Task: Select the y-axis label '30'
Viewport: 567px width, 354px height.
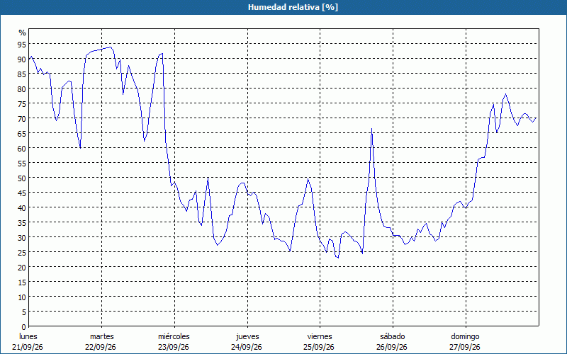Action: pos(22,237)
